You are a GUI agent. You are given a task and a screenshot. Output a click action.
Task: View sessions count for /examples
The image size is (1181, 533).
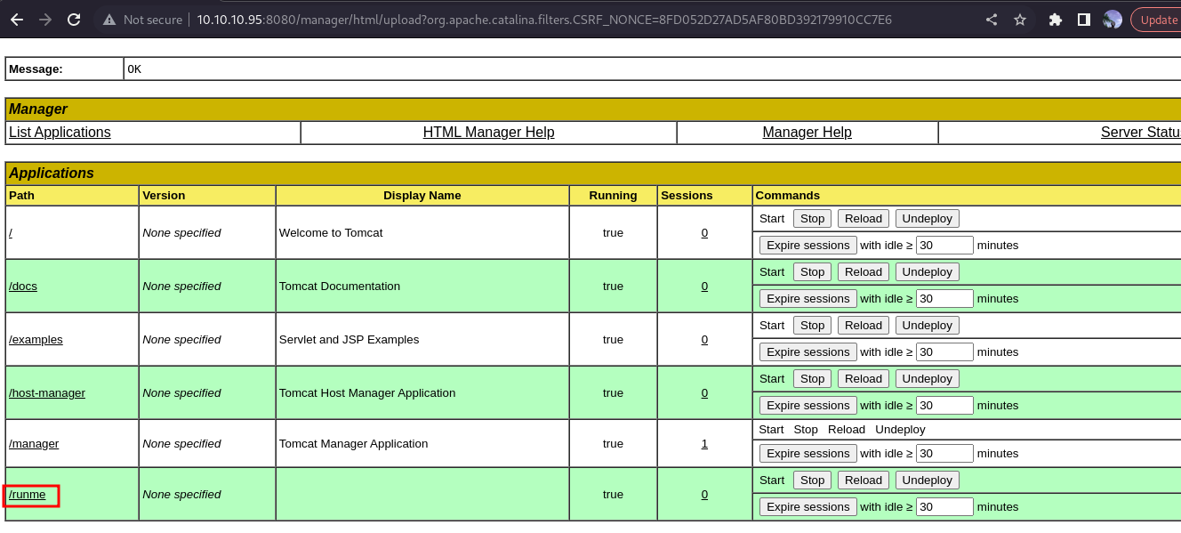point(704,340)
